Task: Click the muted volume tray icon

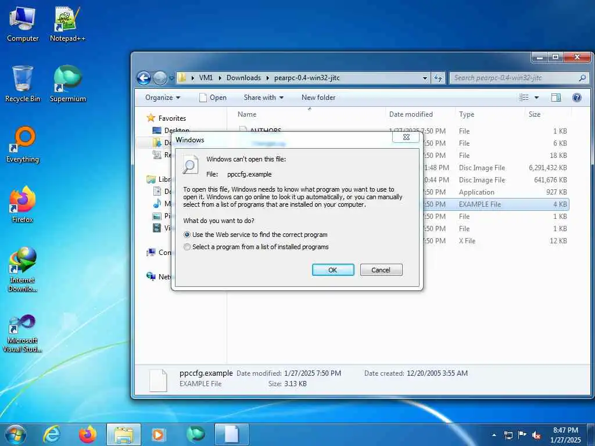Action: click(536, 435)
